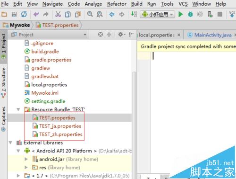Click Mywoke breadcrumb in navigation bar

(x=17, y=25)
